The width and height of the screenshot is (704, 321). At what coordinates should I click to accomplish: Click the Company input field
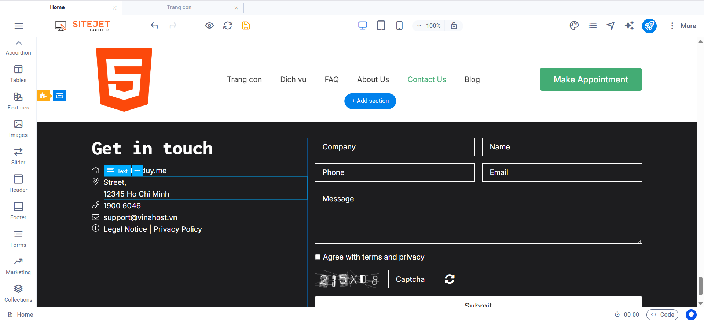(395, 147)
